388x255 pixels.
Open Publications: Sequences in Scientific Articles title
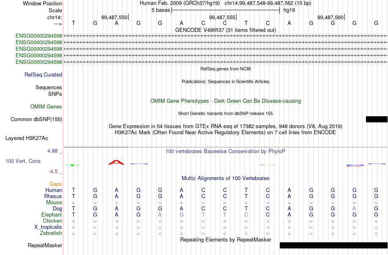coord(225,81)
